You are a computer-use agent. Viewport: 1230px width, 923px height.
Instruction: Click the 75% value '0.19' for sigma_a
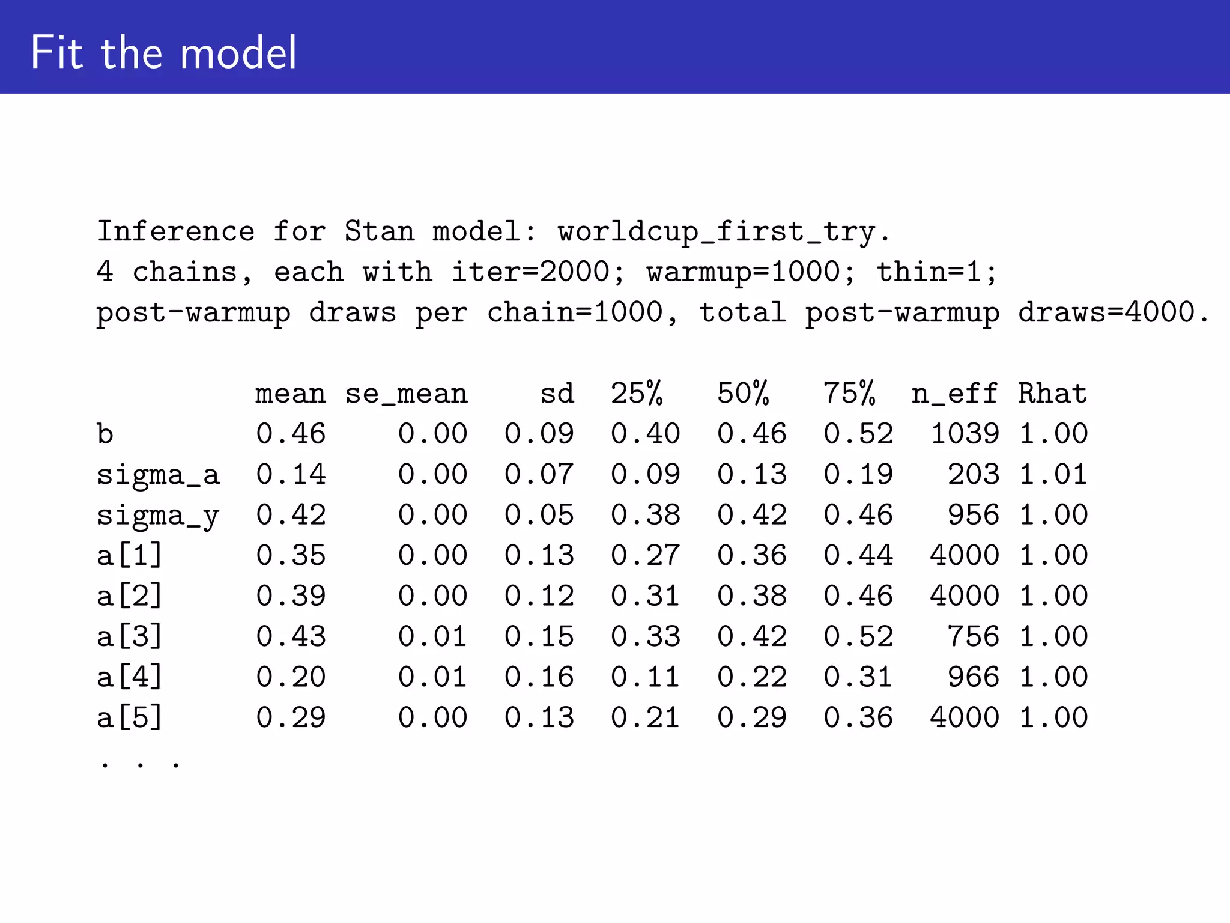tap(858, 475)
